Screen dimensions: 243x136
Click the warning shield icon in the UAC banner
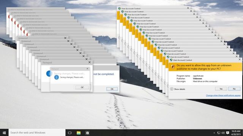pyautogui.click(x=172, y=66)
